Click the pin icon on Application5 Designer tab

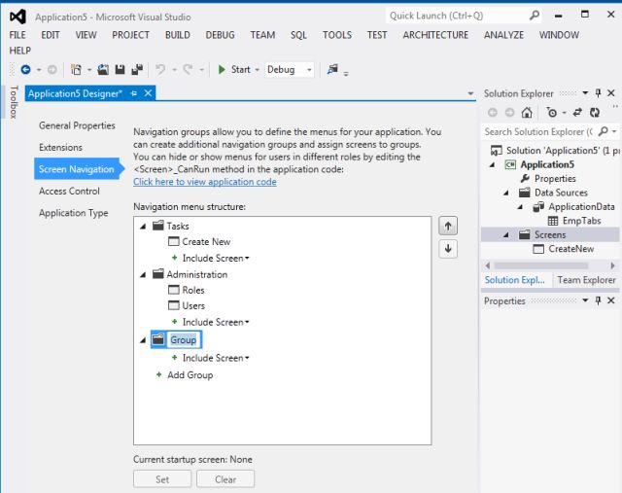coord(134,93)
